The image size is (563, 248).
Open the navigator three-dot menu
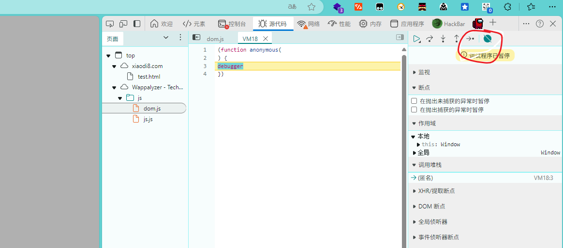[180, 37]
